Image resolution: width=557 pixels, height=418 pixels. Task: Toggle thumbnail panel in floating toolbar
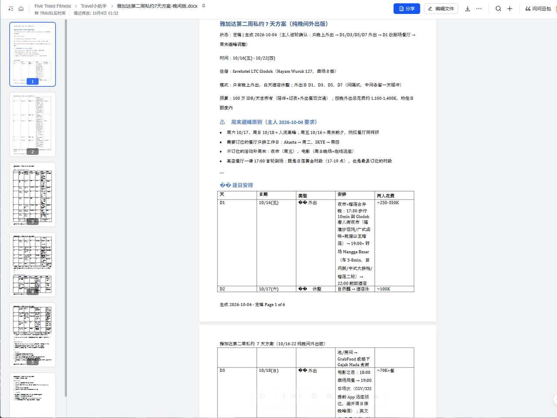click(x=262, y=396)
